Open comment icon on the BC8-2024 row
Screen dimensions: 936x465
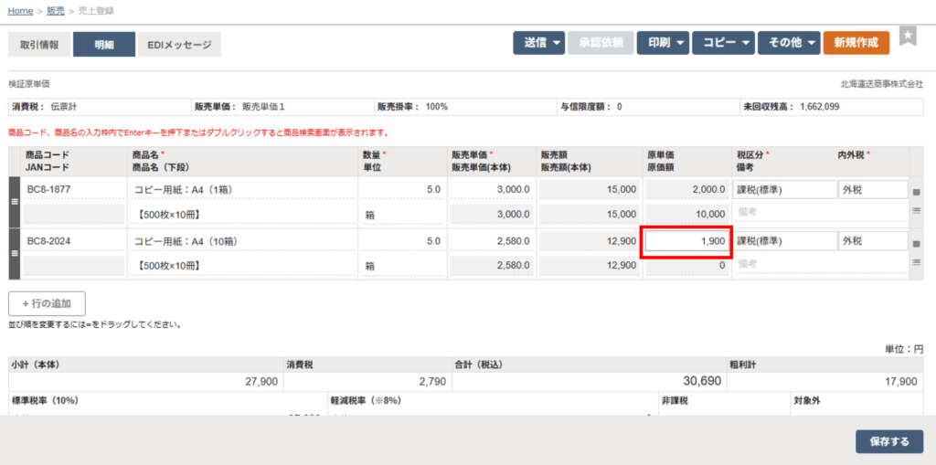(916, 243)
